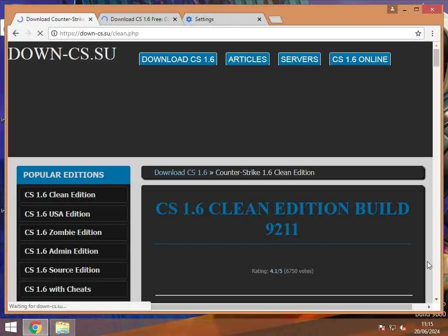The width and height of the screenshot is (448, 336).
Task: Click the DOWN-CS.SU site logo
Action: click(62, 53)
